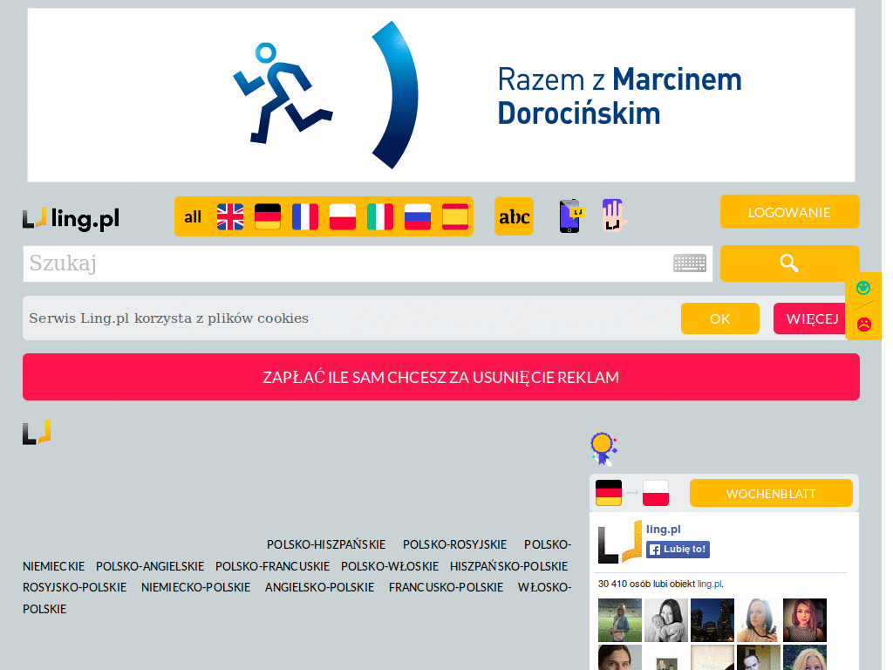Click the Polish flag in Wochenblatt panel
Viewport: 893px width, 670px height.
[656, 493]
